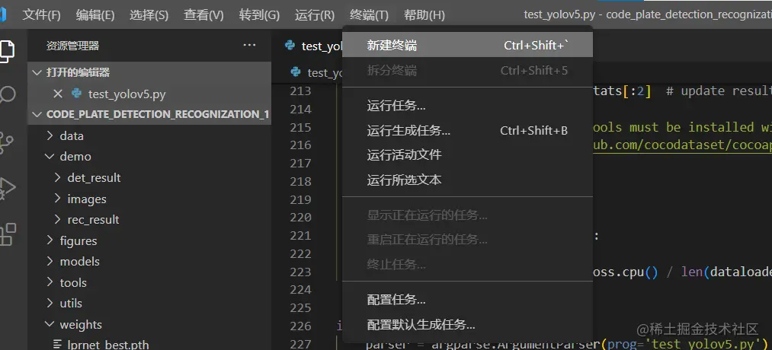Choose 运行活动文件 menu entry
This screenshot has height=350, width=772.
pos(467,155)
